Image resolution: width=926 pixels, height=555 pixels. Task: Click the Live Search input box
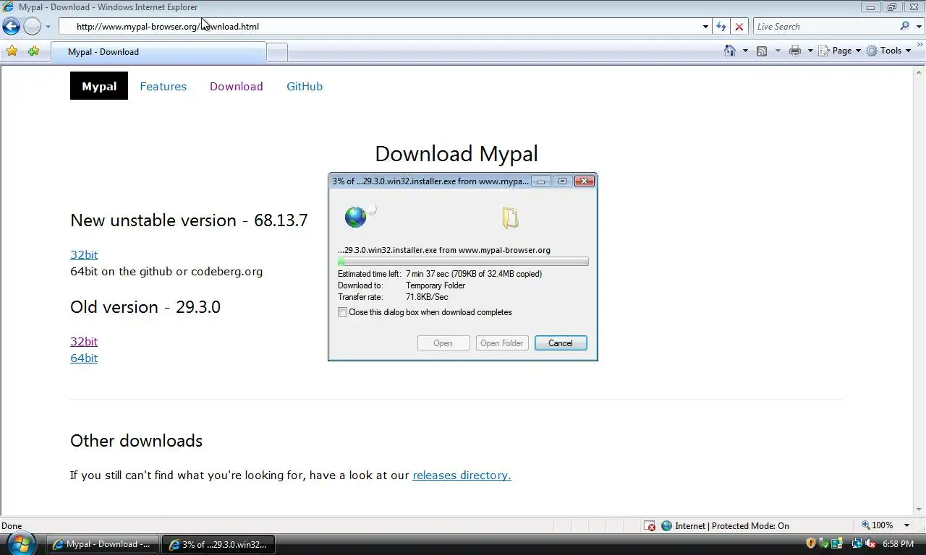tap(825, 27)
